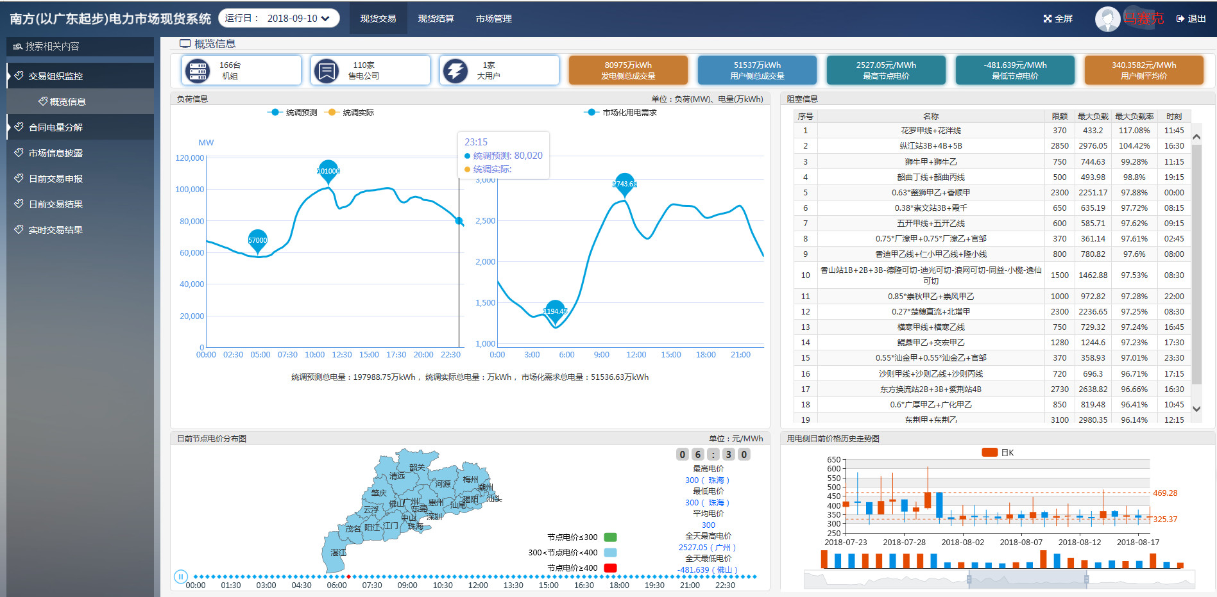Click the generator units server icon

pos(198,70)
